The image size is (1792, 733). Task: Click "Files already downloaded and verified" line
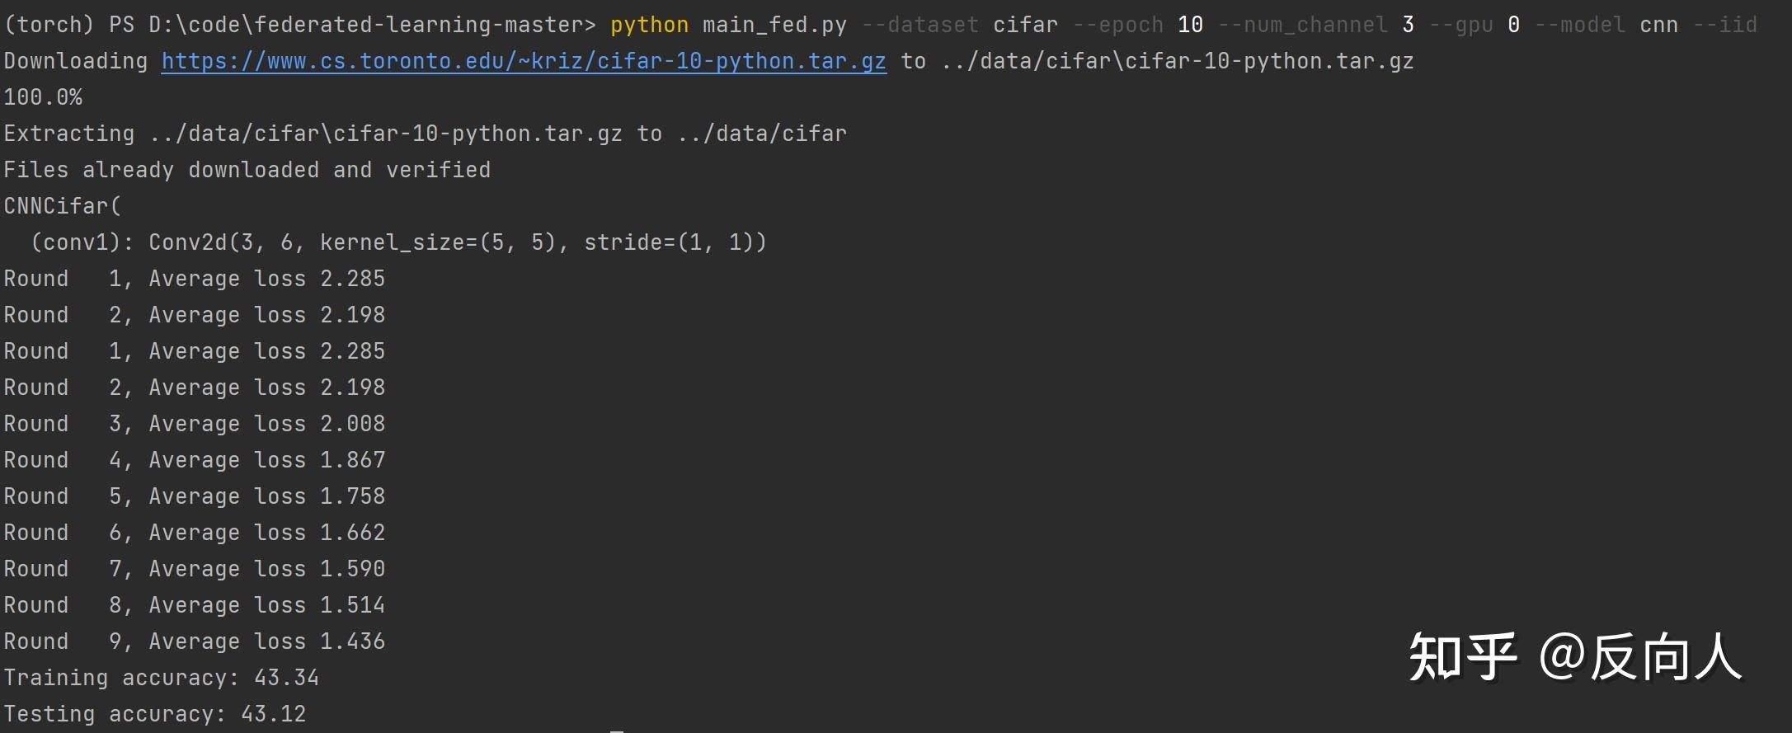247,171
